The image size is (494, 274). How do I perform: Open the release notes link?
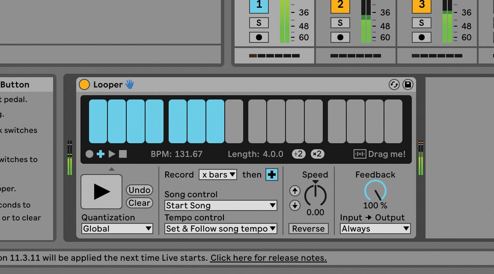[x=268, y=258]
